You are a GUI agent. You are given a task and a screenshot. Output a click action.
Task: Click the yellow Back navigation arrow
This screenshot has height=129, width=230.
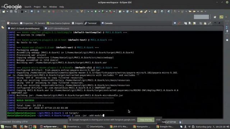coord(194,11)
